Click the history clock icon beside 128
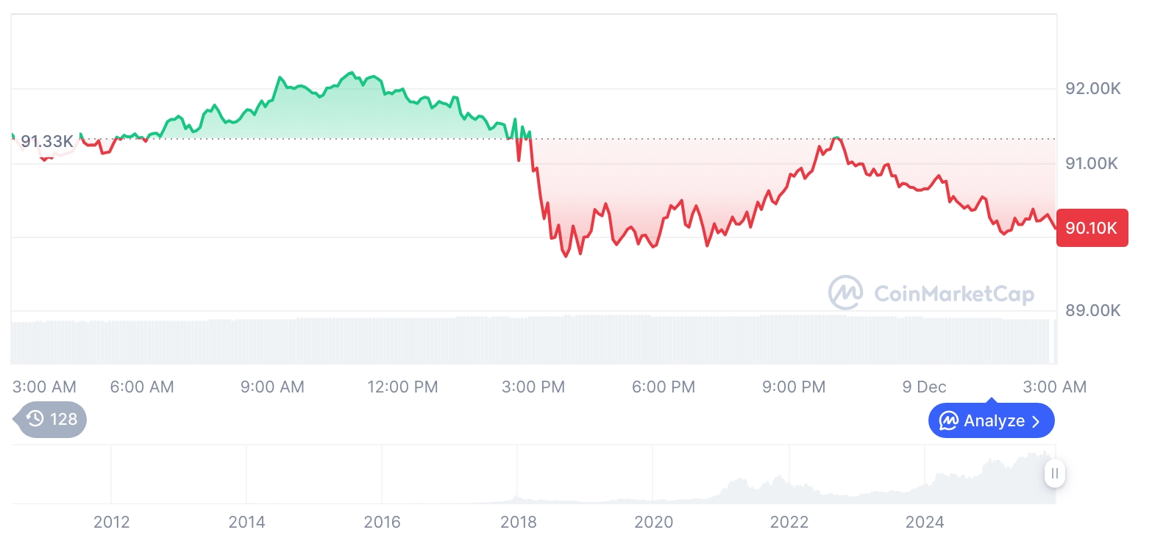The height and width of the screenshot is (538, 1152). 35,419
